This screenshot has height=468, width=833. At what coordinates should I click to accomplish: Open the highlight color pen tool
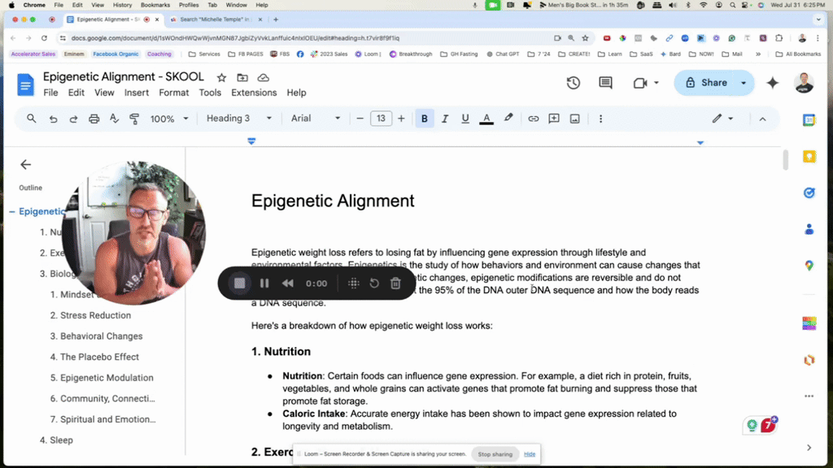[x=508, y=119]
